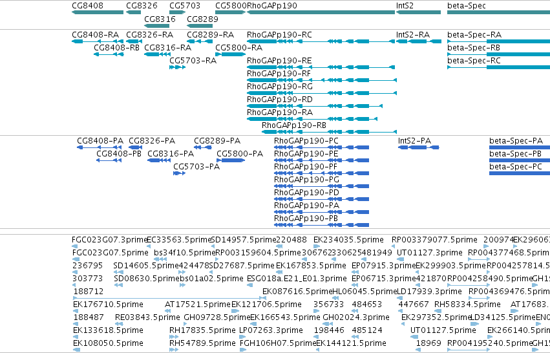Image resolution: width=550 pixels, height=353 pixels.
Task: Select EST RE03843.5prime
Action: tap(147, 318)
